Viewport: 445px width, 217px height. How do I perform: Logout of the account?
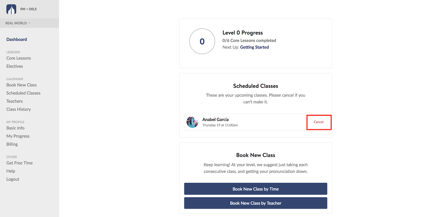13,179
